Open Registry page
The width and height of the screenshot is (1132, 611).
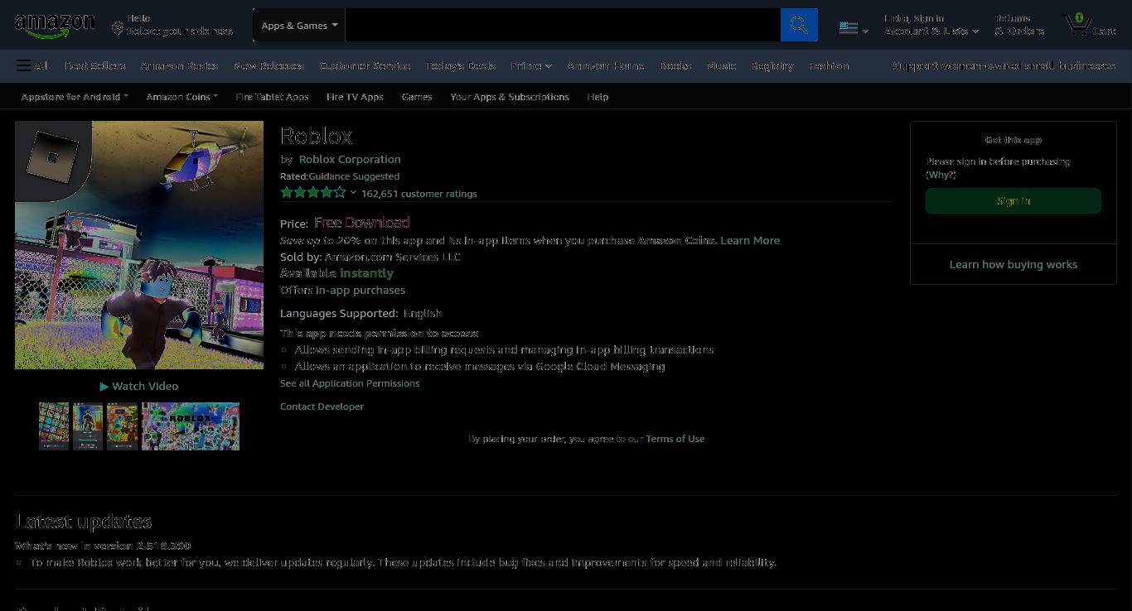tap(772, 65)
